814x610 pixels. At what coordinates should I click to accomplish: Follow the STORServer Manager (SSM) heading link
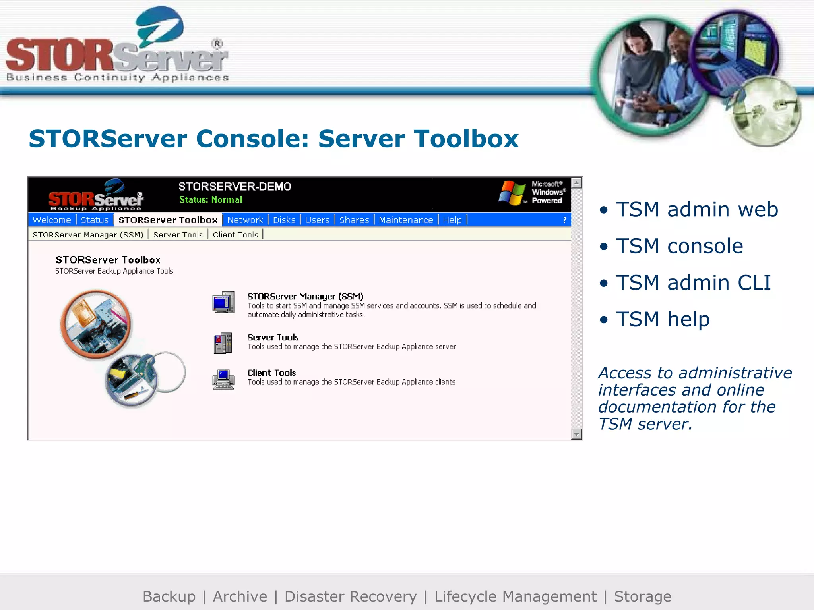tap(305, 296)
